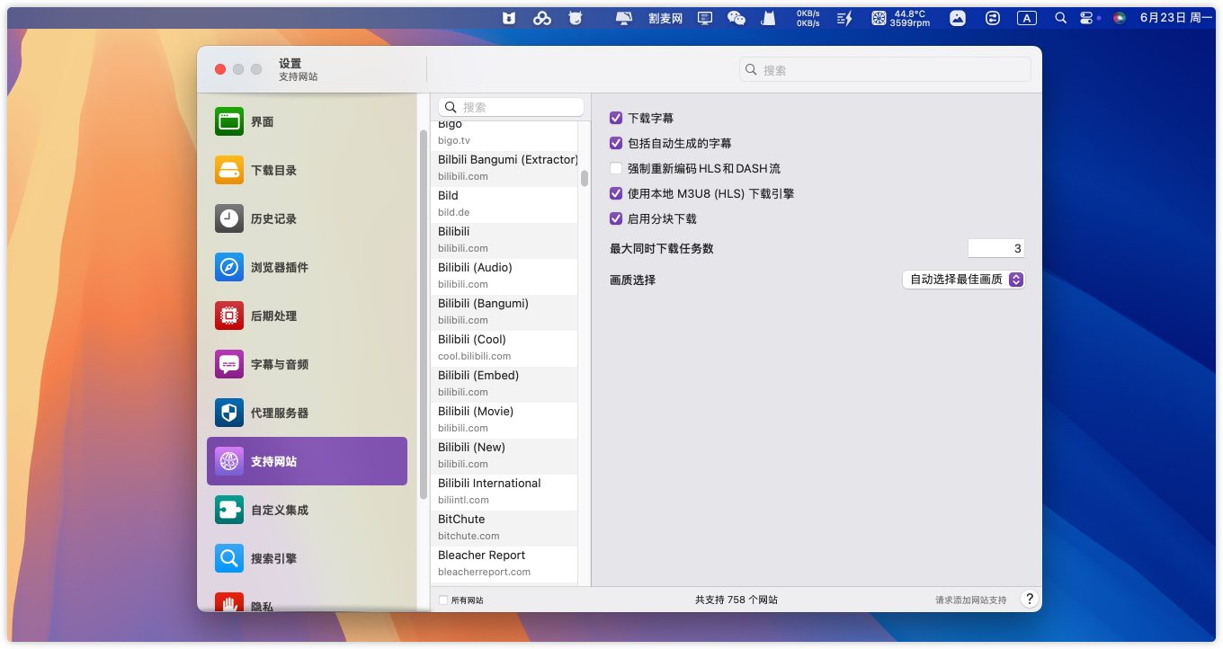This screenshot has height=649, width=1223.
Task: Uncheck the 下载字幕 checkbox
Action: coord(616,118)
